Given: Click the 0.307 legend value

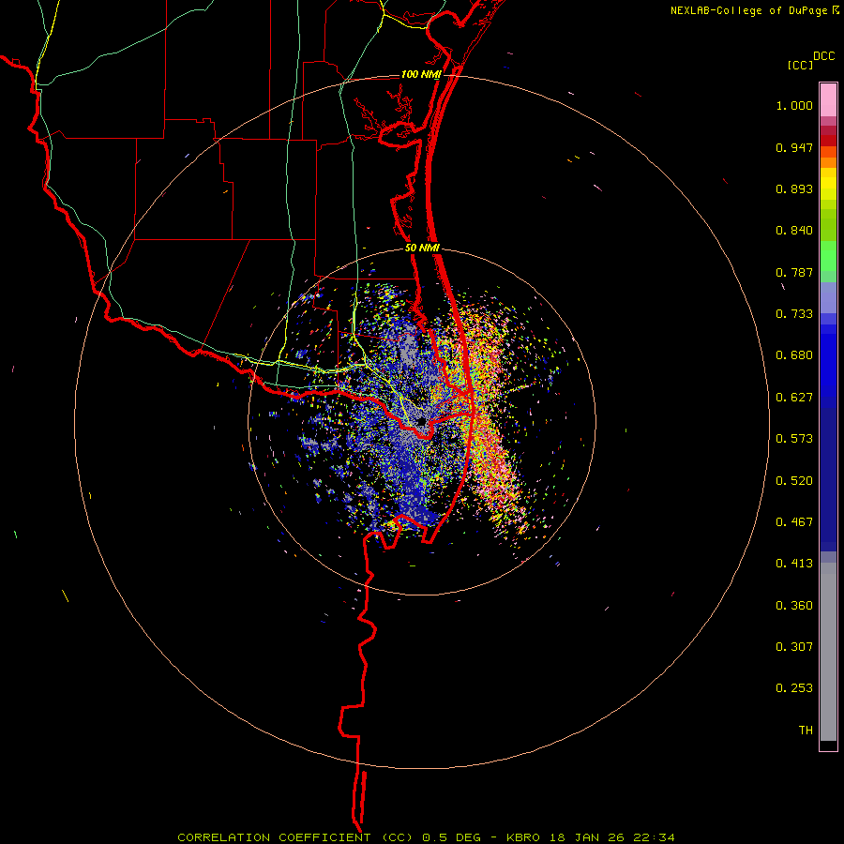Looking at the screenshot, I should 794,647.
